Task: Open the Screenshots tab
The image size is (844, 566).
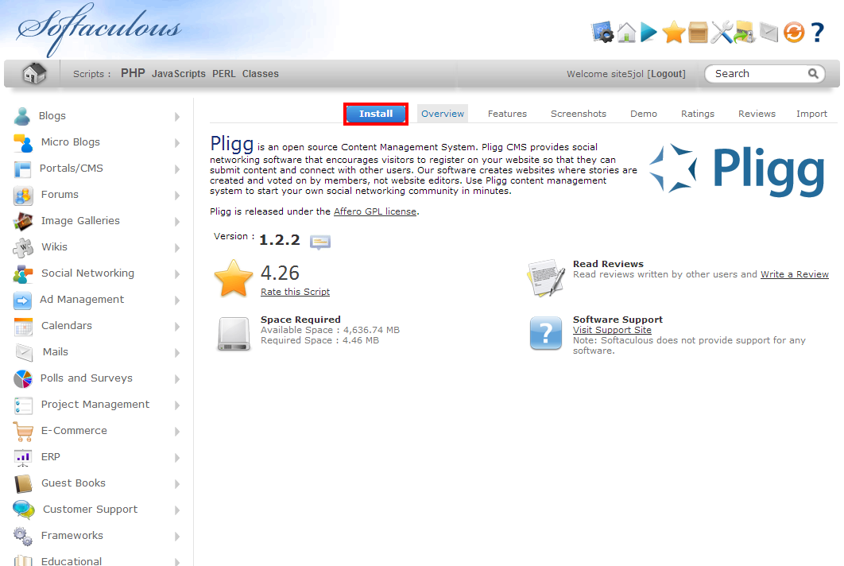Action: [x=578, y=114]
